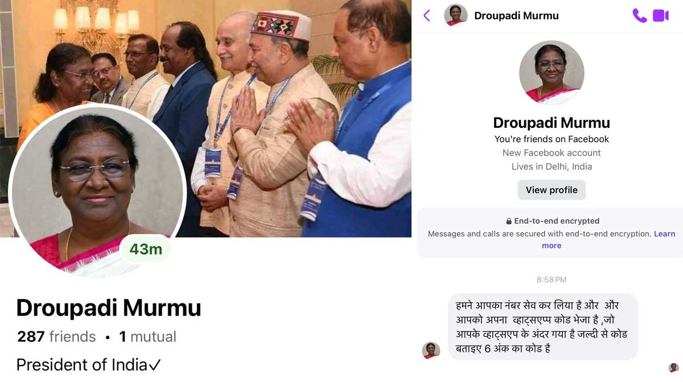683x382 pixels.
Task: Start a voice call with the phone icon
Action: [639, 16]
